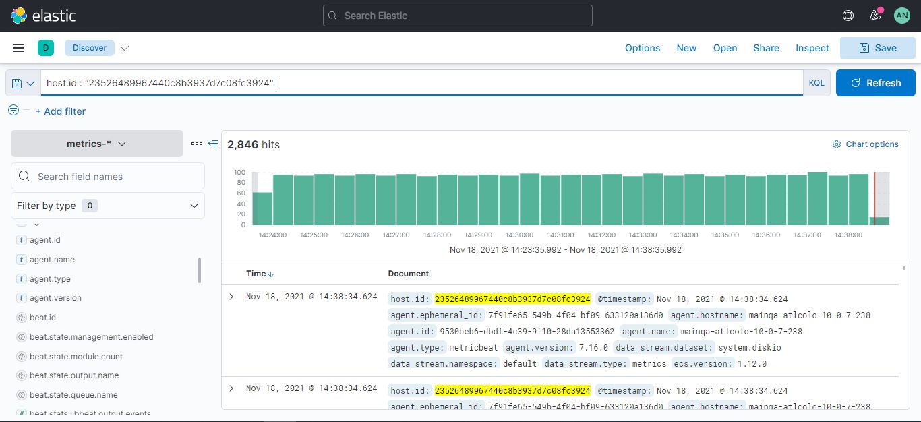Click type icon beside beat.state.management.enabled

22,337
